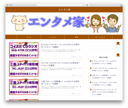
Task: Click category tag on the first article thumbnail
Action: tap(11, 43)
